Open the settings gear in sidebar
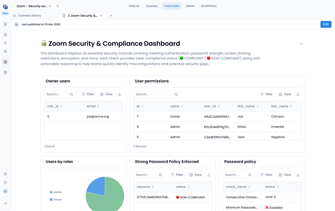335x211 pixels. click(x=5, y=51)
